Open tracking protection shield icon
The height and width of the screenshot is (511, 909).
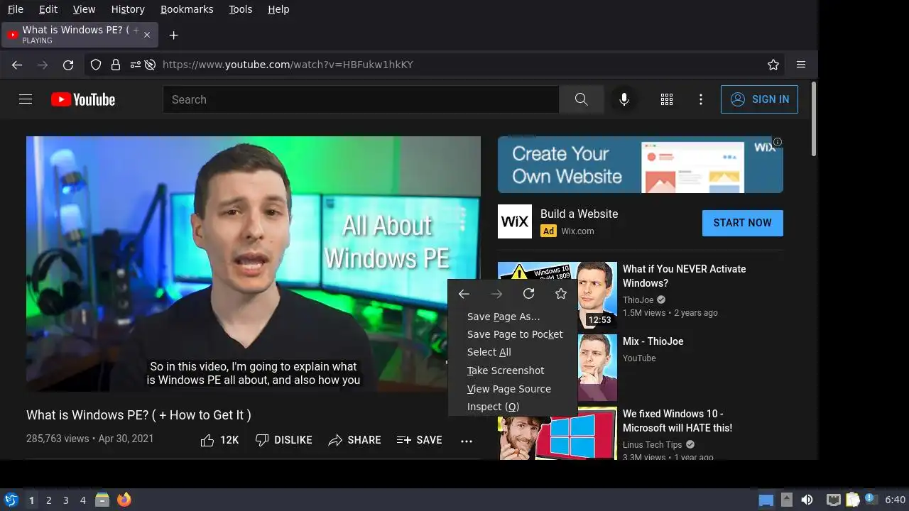[x=96, y=65]
